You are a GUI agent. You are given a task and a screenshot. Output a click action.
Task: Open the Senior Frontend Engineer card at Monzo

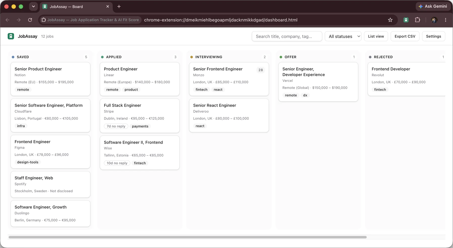229,79
